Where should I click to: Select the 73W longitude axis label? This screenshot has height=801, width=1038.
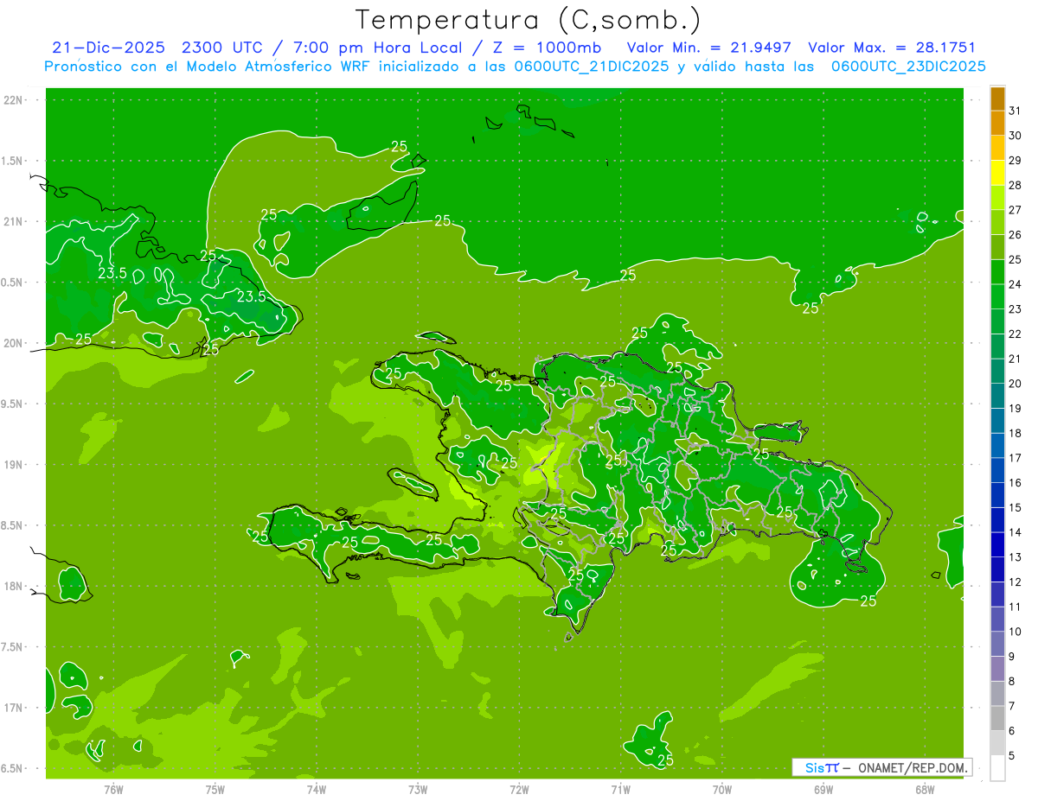pyautogui.click(x=418, y=790)
